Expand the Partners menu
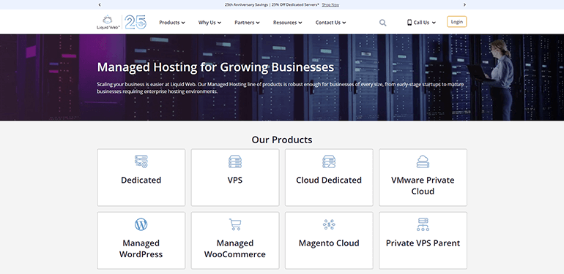Viewport: 564px width, 274px height. point(247,22)
